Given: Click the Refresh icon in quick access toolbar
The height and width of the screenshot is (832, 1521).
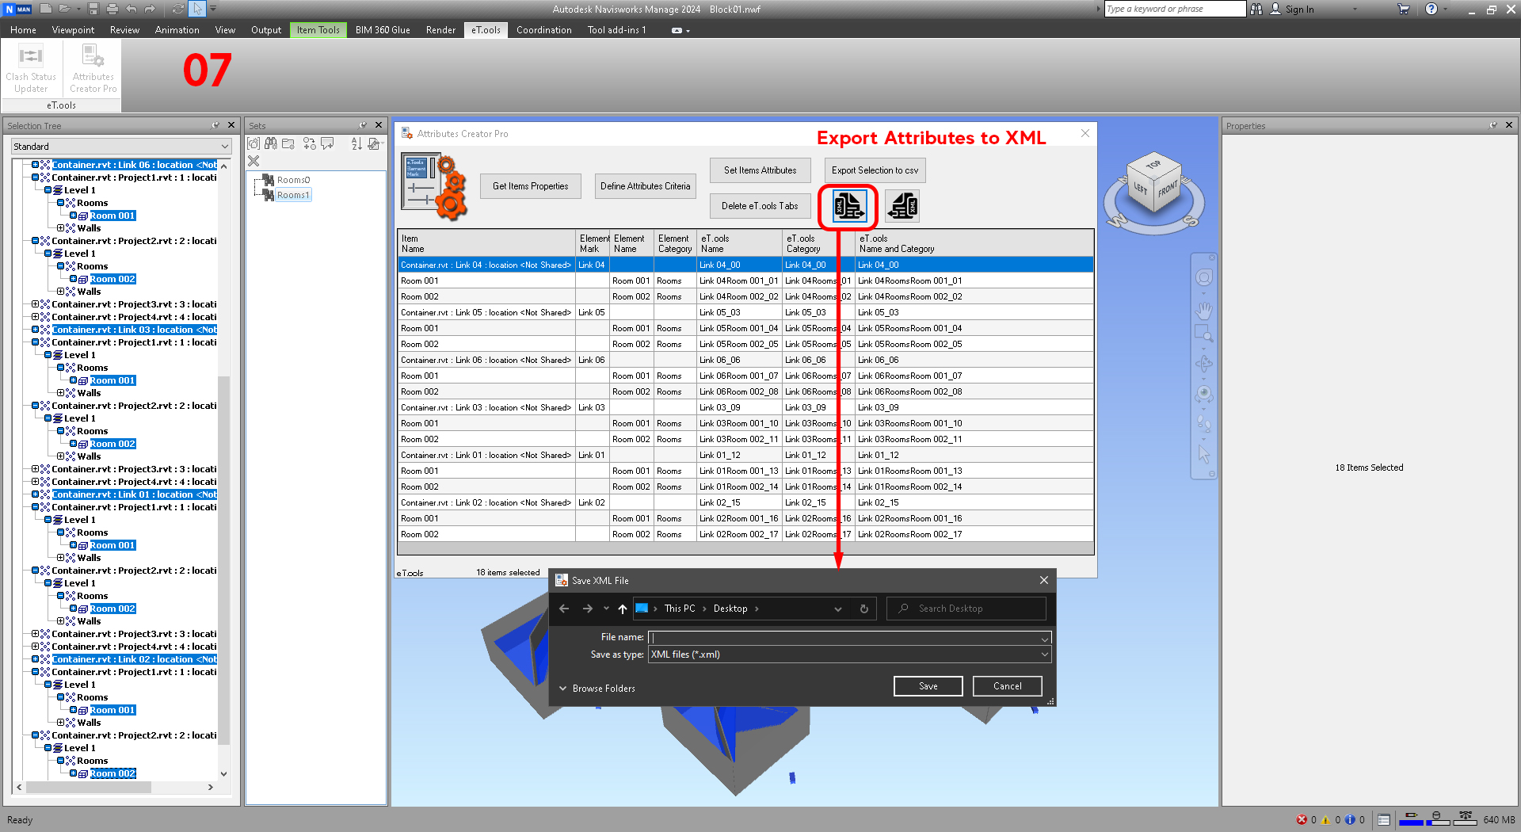Looking at the screenshot, I should tap(178, 9).
